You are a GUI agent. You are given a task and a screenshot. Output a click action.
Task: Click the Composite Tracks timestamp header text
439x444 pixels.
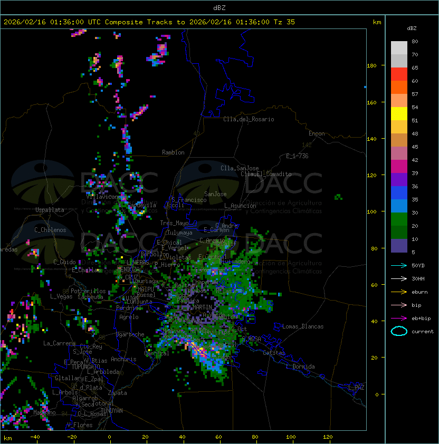[x=149, y=22]
